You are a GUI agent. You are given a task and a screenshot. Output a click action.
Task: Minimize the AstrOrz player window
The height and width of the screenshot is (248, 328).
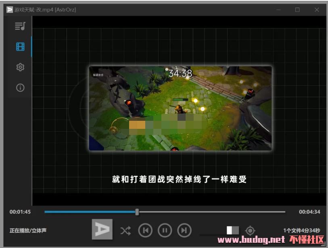tap(278, 10)
